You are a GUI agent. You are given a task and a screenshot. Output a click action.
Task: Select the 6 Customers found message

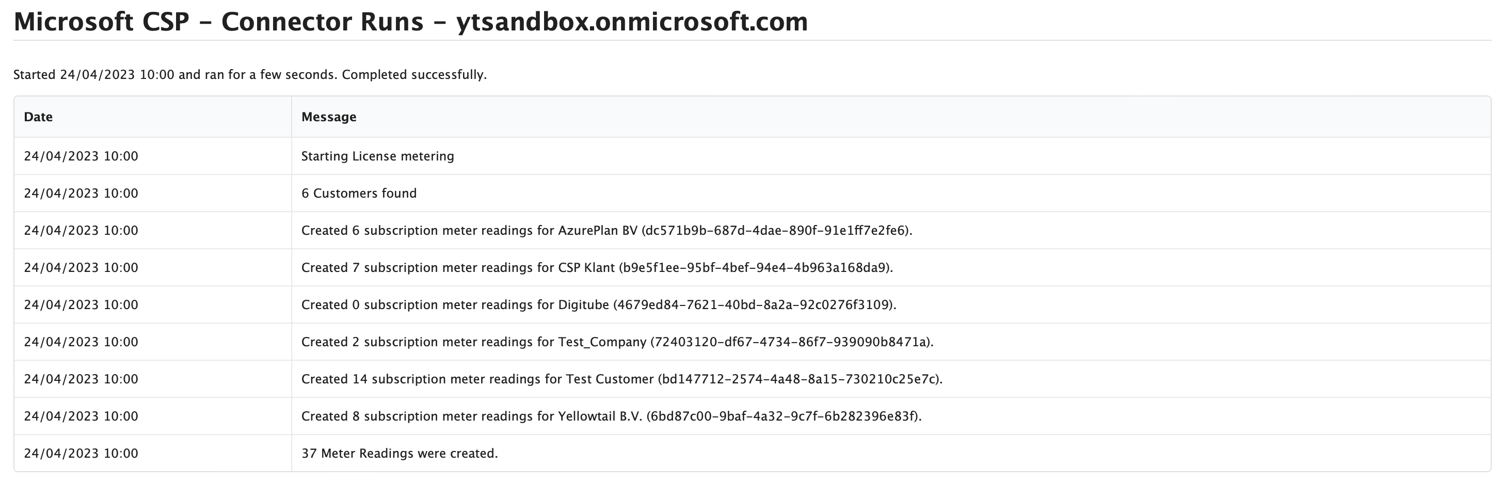coord(359,194)
